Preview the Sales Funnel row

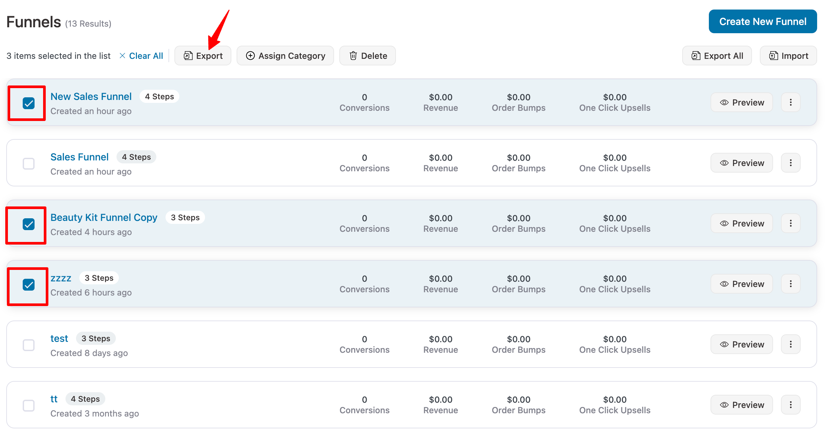click(x=742, y=163)
